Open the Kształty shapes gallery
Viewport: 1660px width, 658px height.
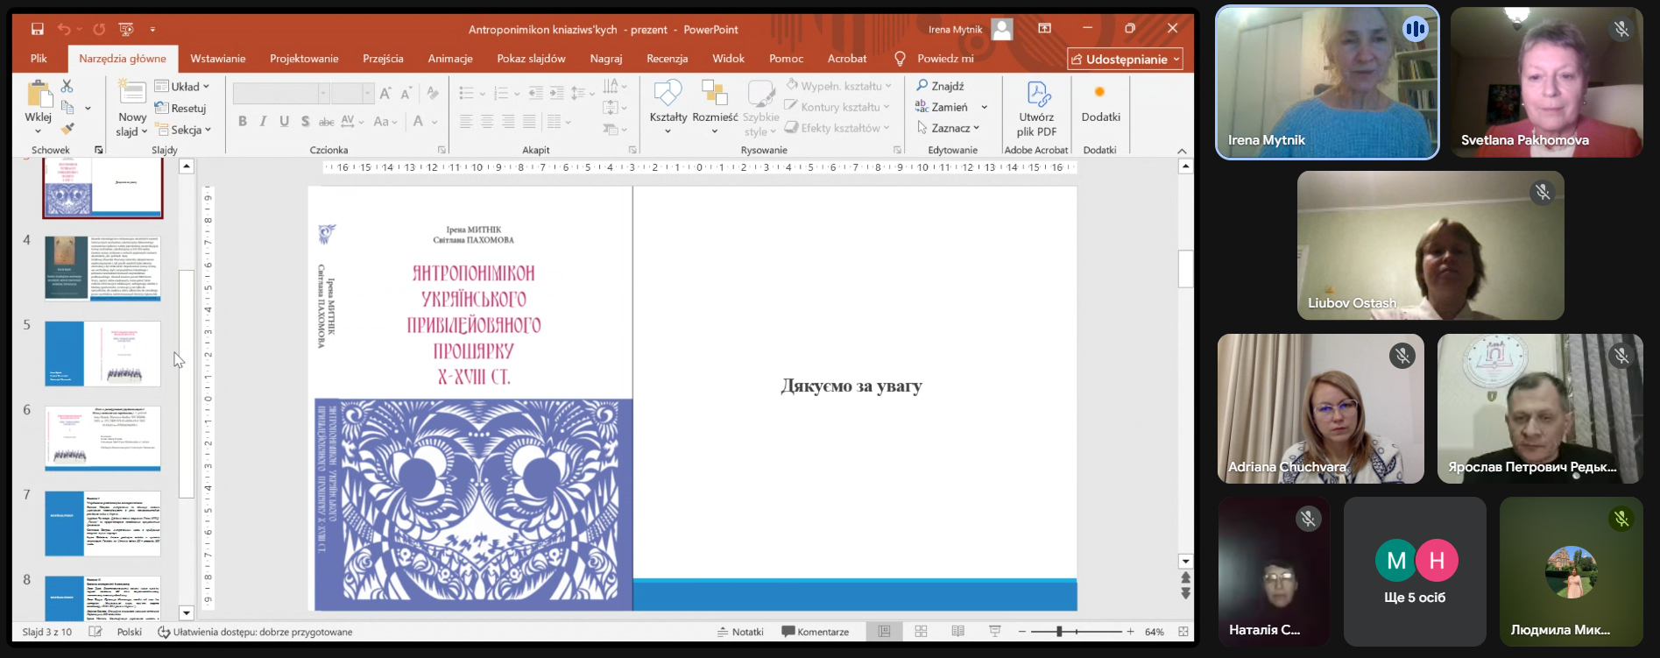(668, 95)
